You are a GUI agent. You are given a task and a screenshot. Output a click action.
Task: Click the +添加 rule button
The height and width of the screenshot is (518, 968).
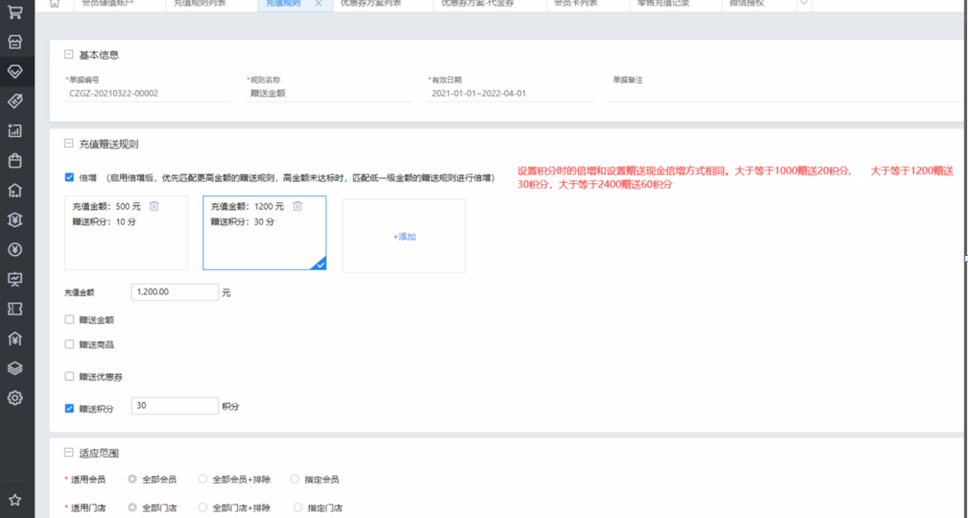coord(404,236)
